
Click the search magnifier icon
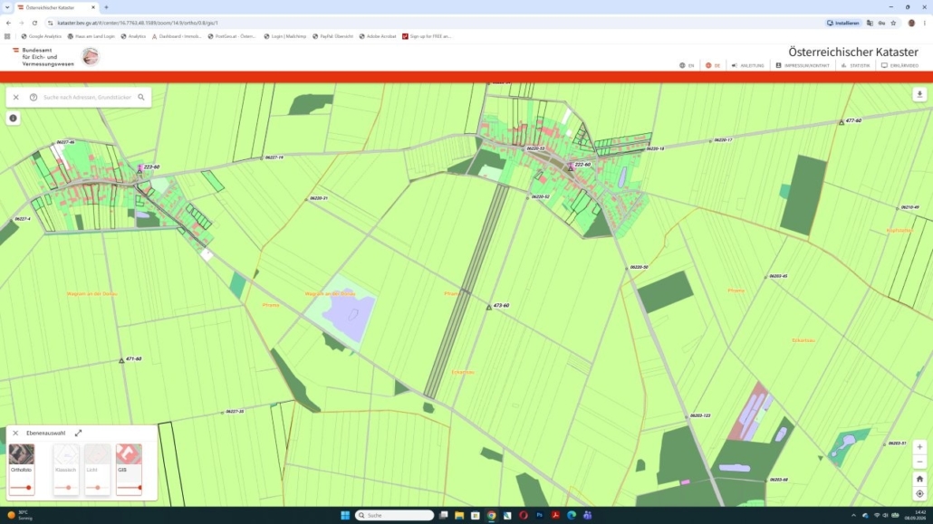(141, 97)
